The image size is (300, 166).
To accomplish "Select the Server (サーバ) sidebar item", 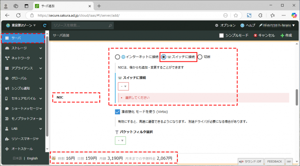I will pos(23,38).
